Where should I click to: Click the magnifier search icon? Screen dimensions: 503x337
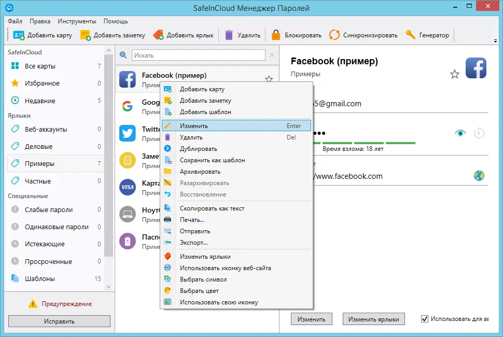coord(123,55)
